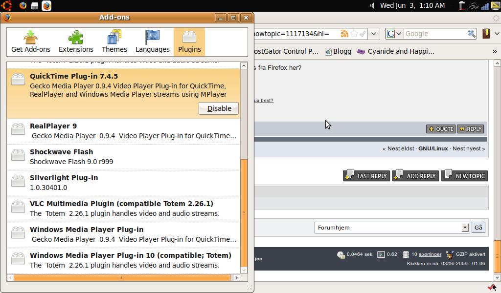Select the Shockwave Flash plugin icon
Viewport: 501px width, 293px height.
(18, 155)
